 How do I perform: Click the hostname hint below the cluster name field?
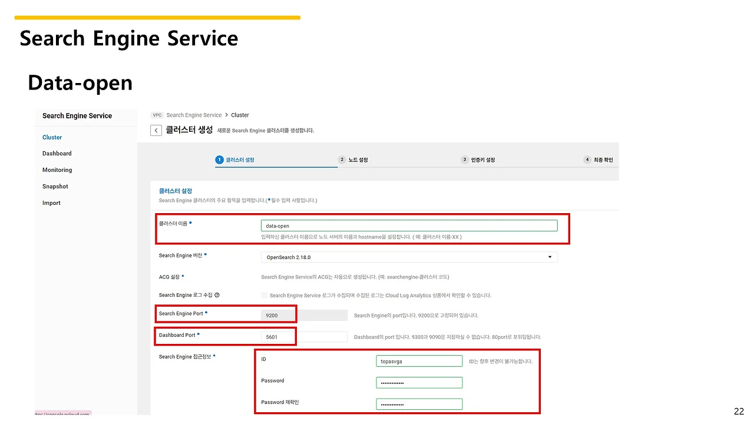click(361, 237)
